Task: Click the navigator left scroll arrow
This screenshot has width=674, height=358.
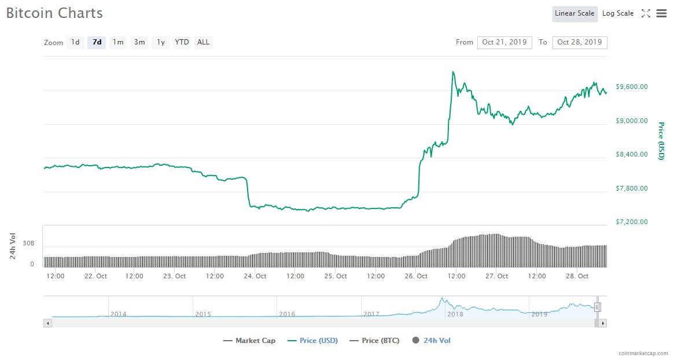Action: (47, 323)
